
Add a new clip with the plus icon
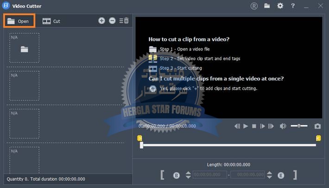click(102, 21)
